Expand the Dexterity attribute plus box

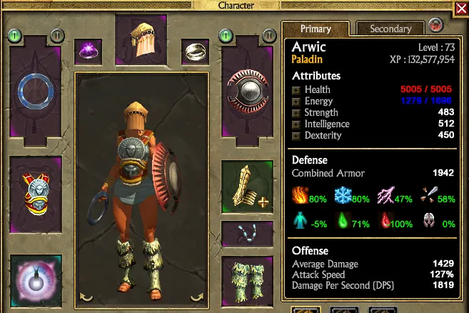tap(296, 136)
